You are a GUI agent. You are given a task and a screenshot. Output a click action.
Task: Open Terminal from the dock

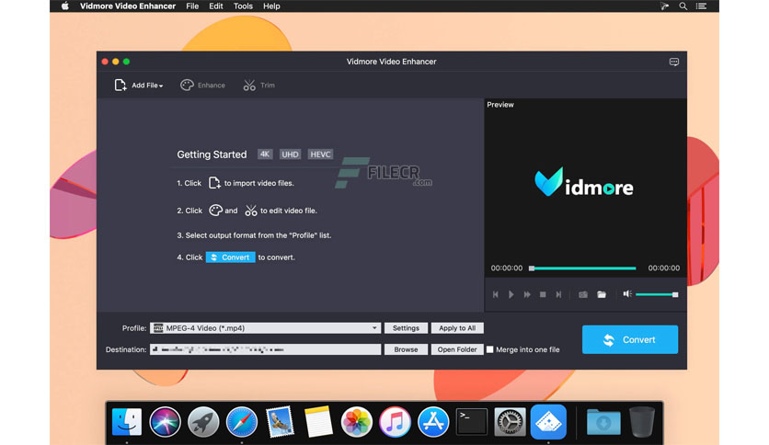(x=471, y=422)
